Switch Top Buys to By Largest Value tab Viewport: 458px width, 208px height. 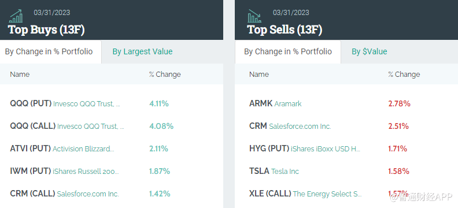tap(142, 51)
